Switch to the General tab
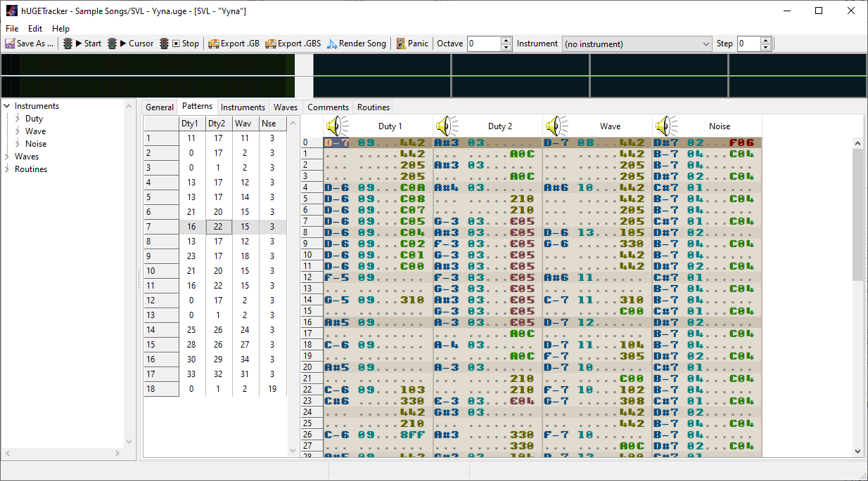 point(160,107)
